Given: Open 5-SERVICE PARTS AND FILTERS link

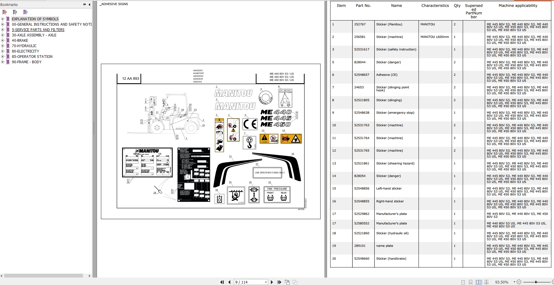Looking at the screenshot, I should coord(38,30).
